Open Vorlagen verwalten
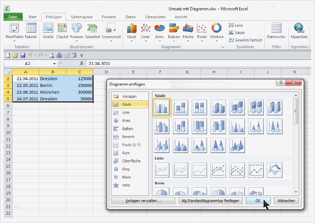Viewport: 315px width, 223px height. click(x=143, y=201)
